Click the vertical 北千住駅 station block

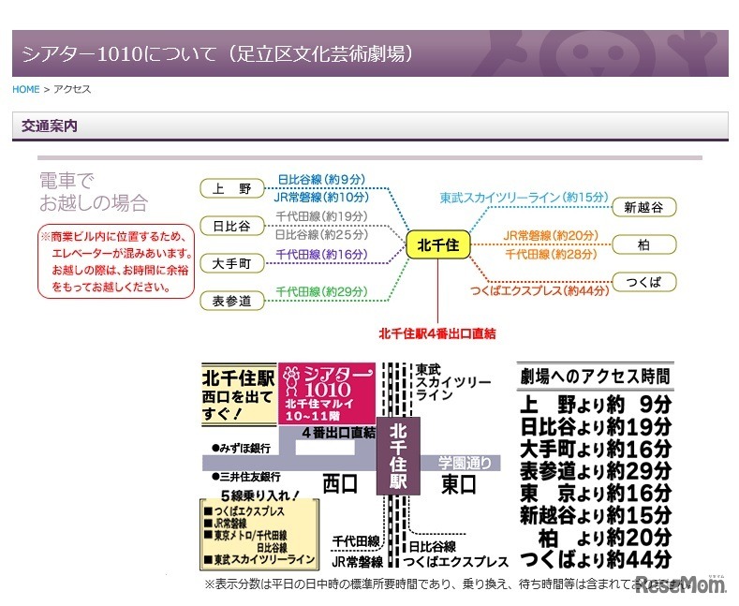point(398,456)
